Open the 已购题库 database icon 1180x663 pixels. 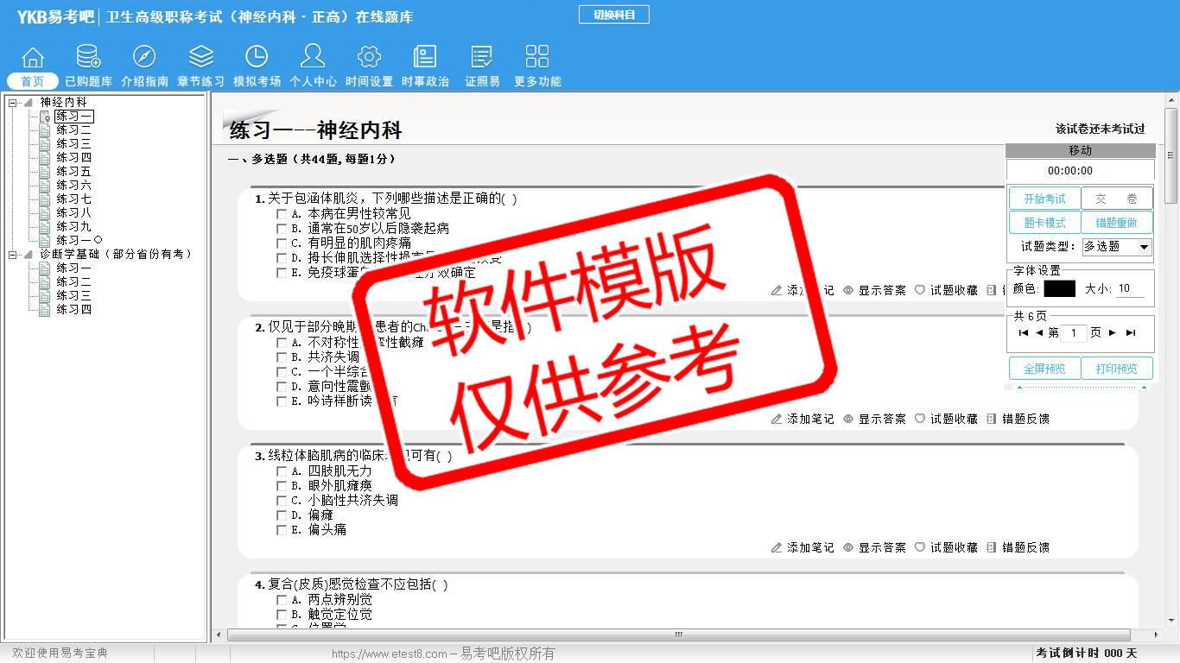point(88,58)
